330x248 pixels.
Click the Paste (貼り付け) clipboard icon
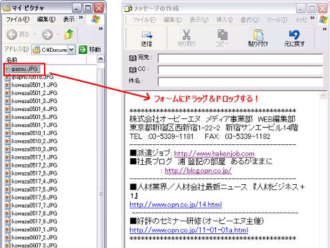click(258, 35)
